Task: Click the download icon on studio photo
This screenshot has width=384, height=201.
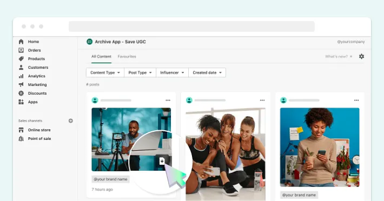Action: (162, 161)
